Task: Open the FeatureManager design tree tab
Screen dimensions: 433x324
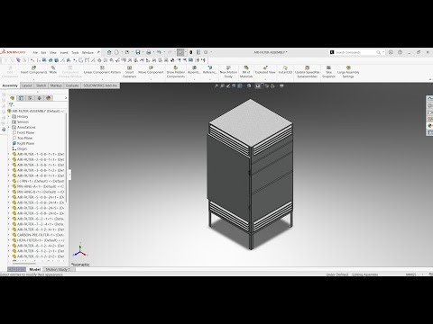Action: [x=12, y=98]
